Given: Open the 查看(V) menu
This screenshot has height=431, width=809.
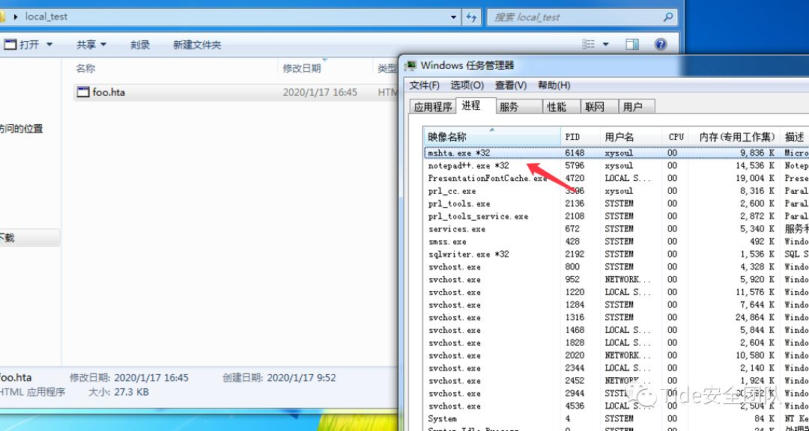Looking at the screenshot, I should (511, 85).
